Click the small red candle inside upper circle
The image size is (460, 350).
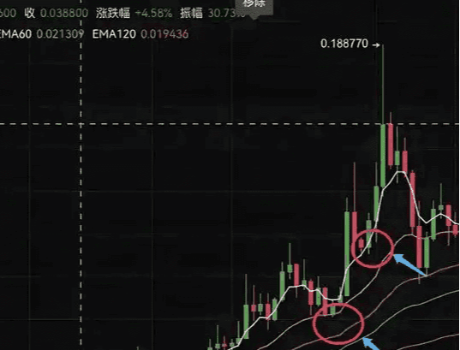click(361, 244)
